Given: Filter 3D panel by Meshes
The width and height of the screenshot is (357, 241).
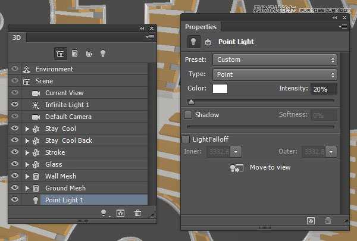Looking at the screenshot, I should [x=75, y=54].
